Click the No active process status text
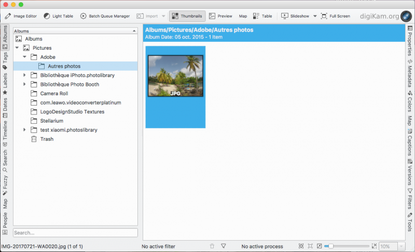 (x=262, y=246)
